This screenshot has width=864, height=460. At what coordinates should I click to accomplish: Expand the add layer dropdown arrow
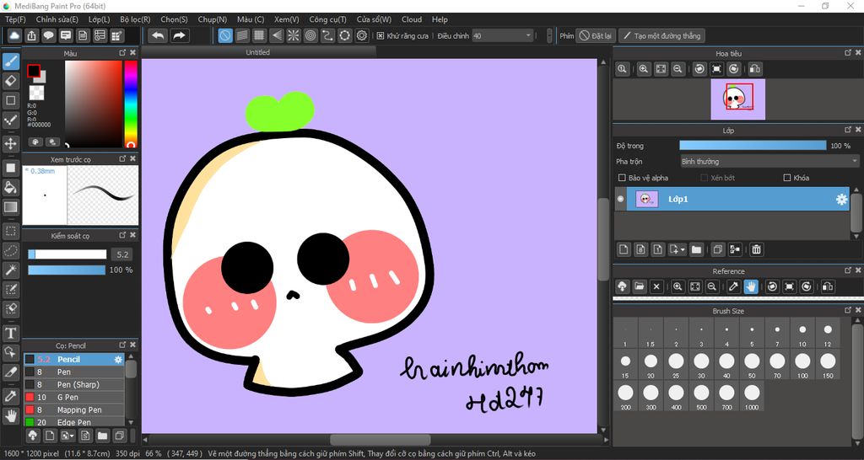coord(683,250)
